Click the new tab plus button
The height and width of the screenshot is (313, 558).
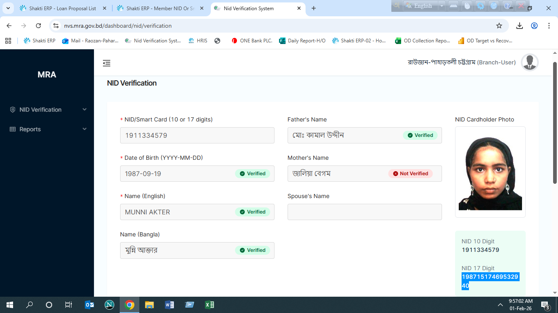point(314,8)
